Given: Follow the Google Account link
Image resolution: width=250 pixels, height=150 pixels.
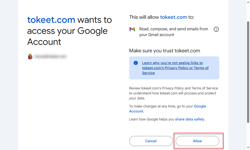Looking at the screenshot, I should pos(200,106).
